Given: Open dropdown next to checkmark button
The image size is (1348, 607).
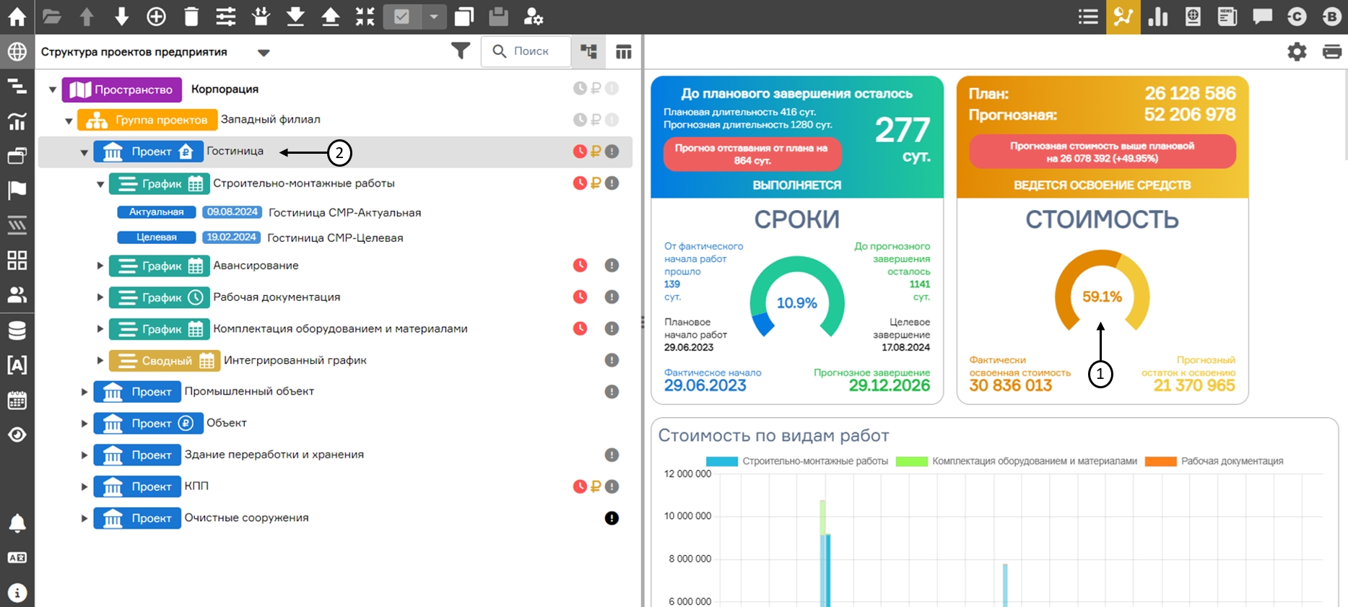Looking at the screenshot, I should click(434, 17).
